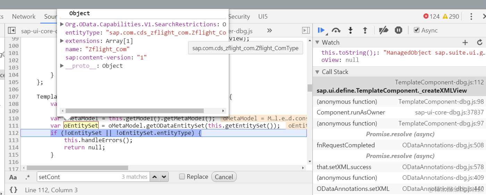Open ODataAnnotations-dbg.js:578 source link
This screenshot has width=486, height=195.
(443, 167)
